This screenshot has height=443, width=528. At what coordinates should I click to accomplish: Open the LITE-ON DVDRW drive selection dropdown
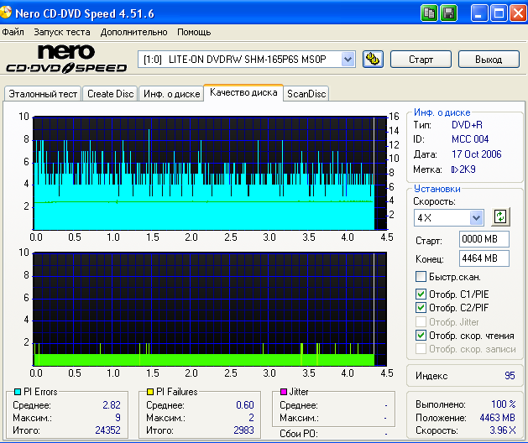point(348,59)
